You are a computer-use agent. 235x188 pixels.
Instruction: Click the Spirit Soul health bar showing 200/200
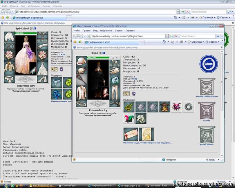[x=26, y=33]
